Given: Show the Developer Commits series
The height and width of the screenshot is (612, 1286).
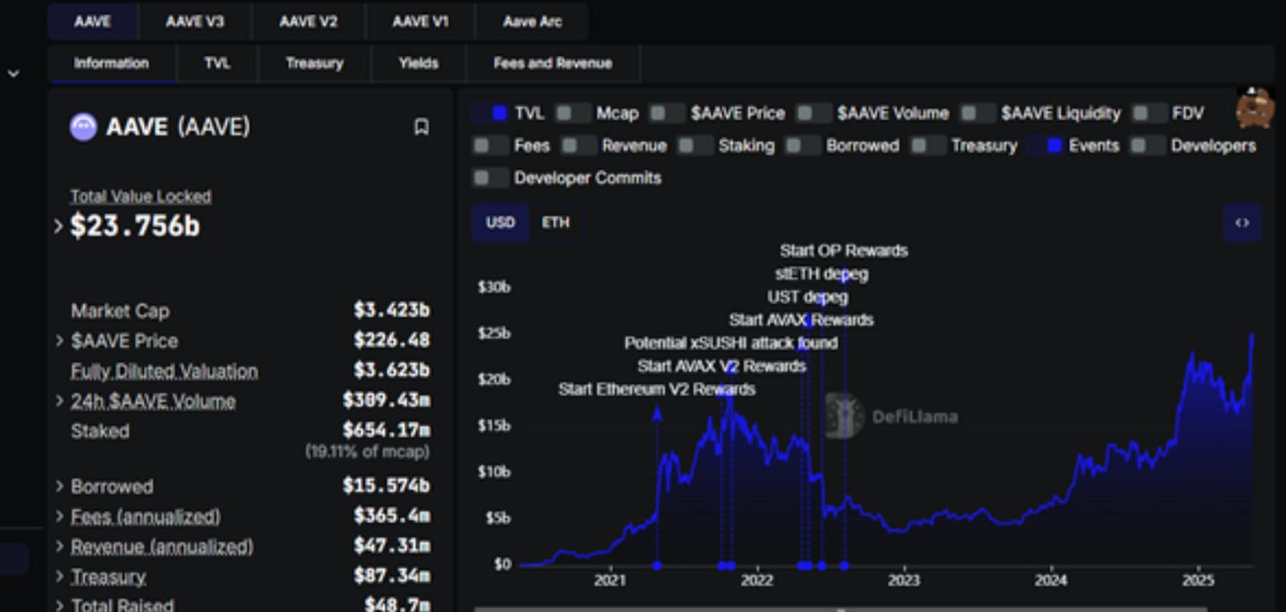Looking at the screenshot, I should click(x=490, y=178).
